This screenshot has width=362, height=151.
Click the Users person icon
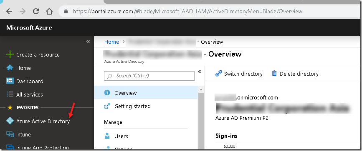(107, 136)
